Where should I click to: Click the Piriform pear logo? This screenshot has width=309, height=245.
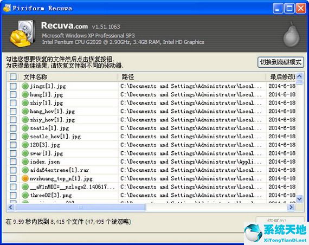292,34
